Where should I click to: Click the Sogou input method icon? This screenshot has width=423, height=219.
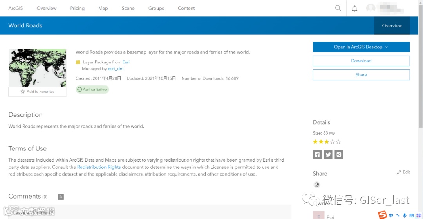coord(382,215)
